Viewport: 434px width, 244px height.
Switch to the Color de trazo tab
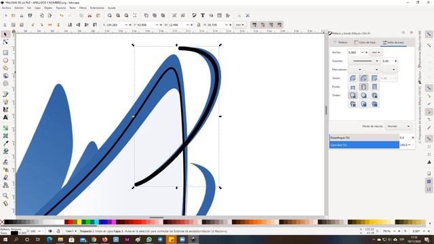[365, 42]
